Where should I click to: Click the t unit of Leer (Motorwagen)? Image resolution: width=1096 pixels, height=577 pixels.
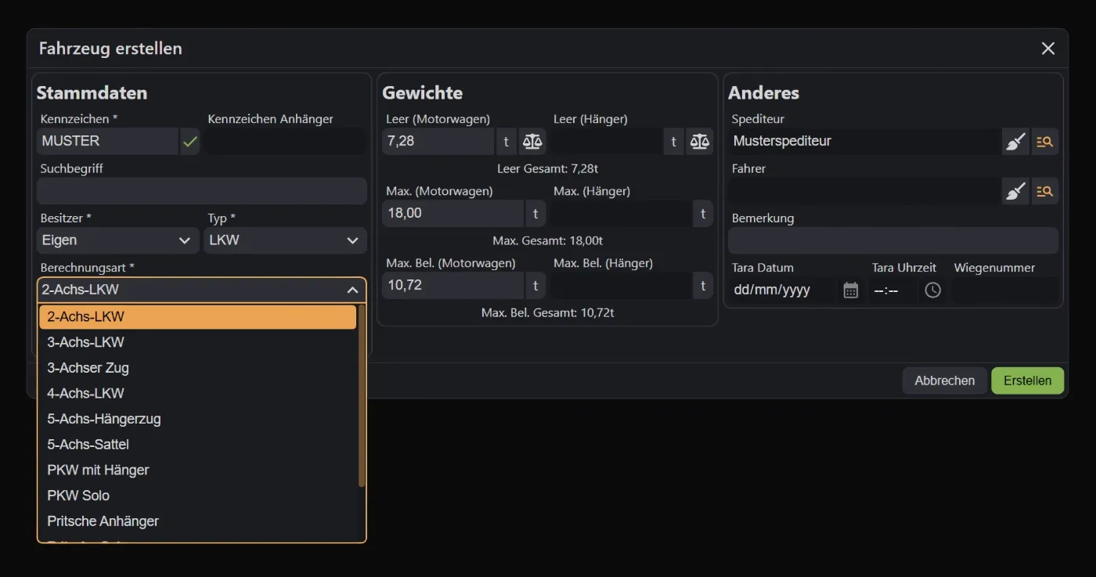(507, 142)
